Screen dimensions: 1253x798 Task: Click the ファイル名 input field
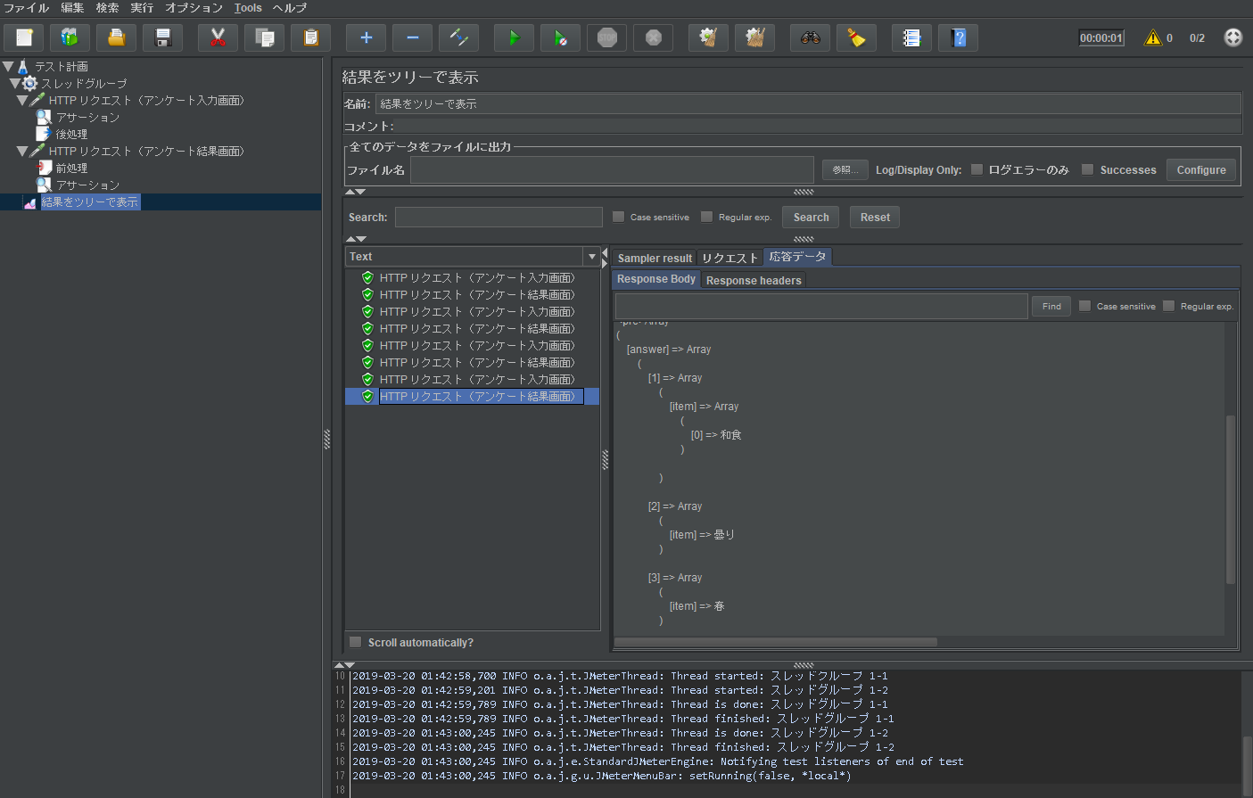(x=612, y=169)
